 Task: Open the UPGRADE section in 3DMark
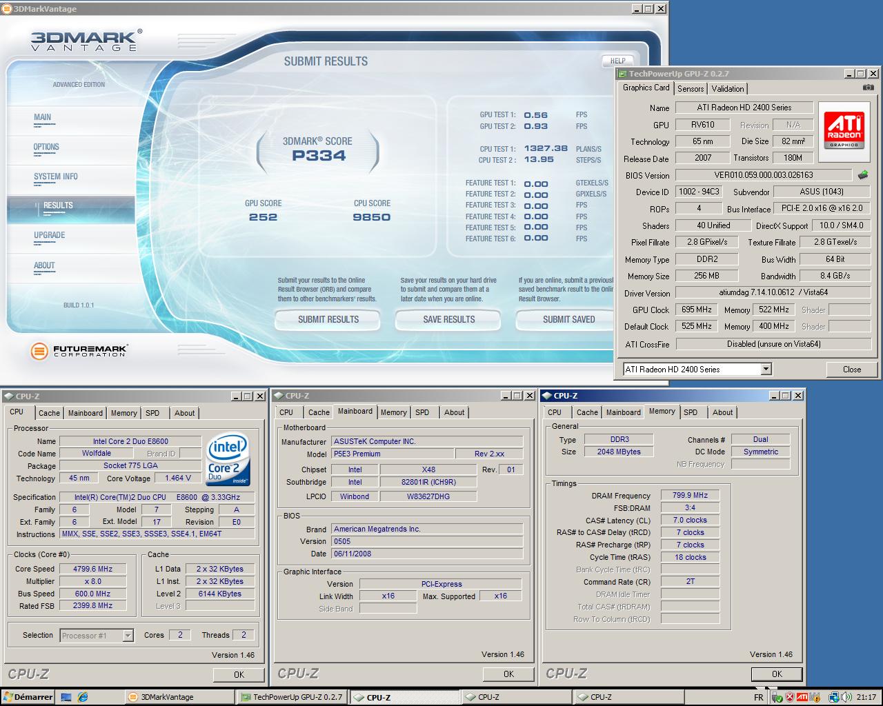[50, 235]
